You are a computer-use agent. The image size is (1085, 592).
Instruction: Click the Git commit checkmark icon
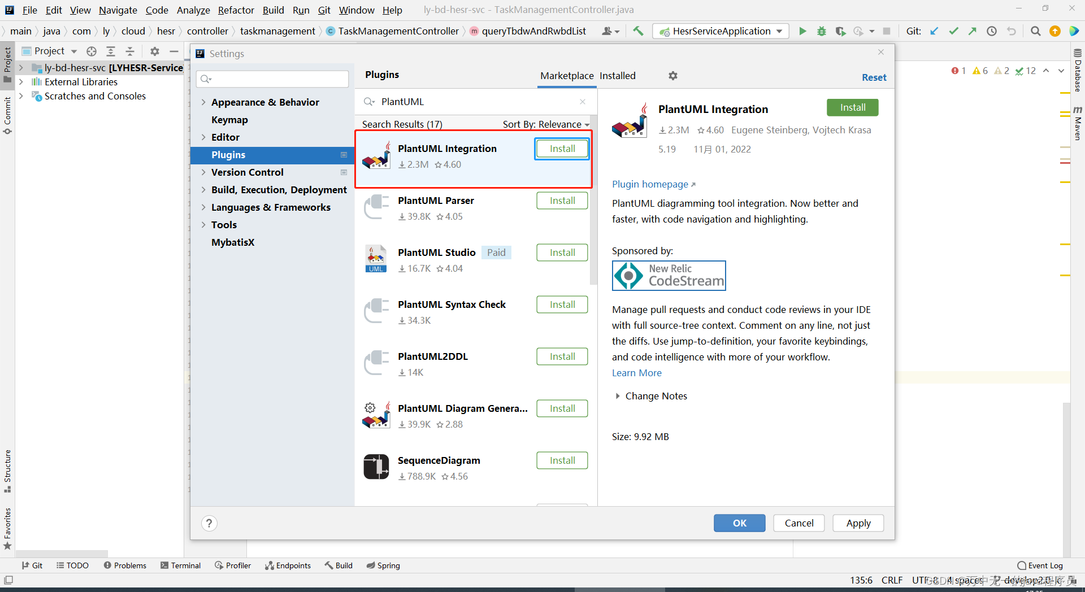click(953, 31)
